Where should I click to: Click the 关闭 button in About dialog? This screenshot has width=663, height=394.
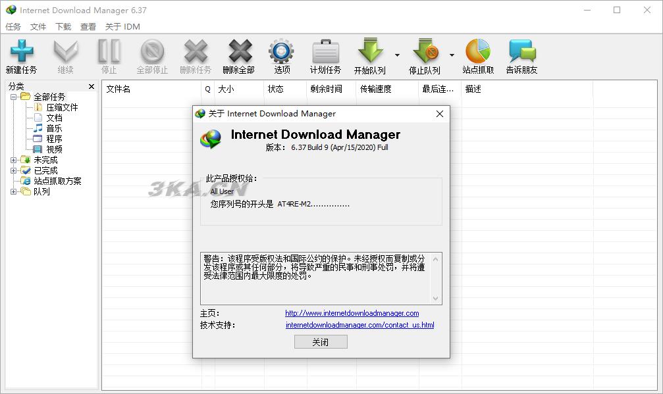point(321,342)
